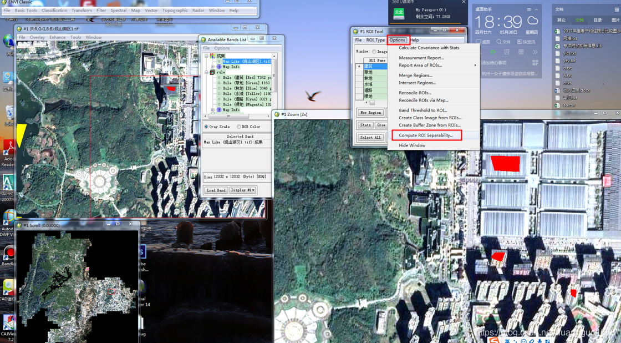Open Classification menu in ENVI Classic bar
The image size is (621, 343).
pyautogui.click(x=54, y=11)
